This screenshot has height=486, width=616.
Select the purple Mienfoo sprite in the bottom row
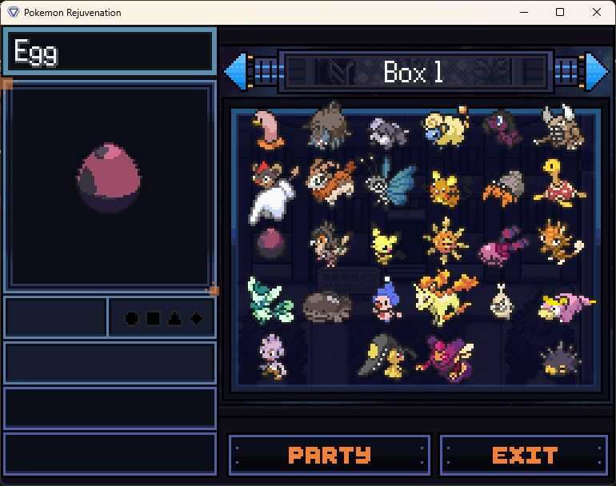(272, 357)
